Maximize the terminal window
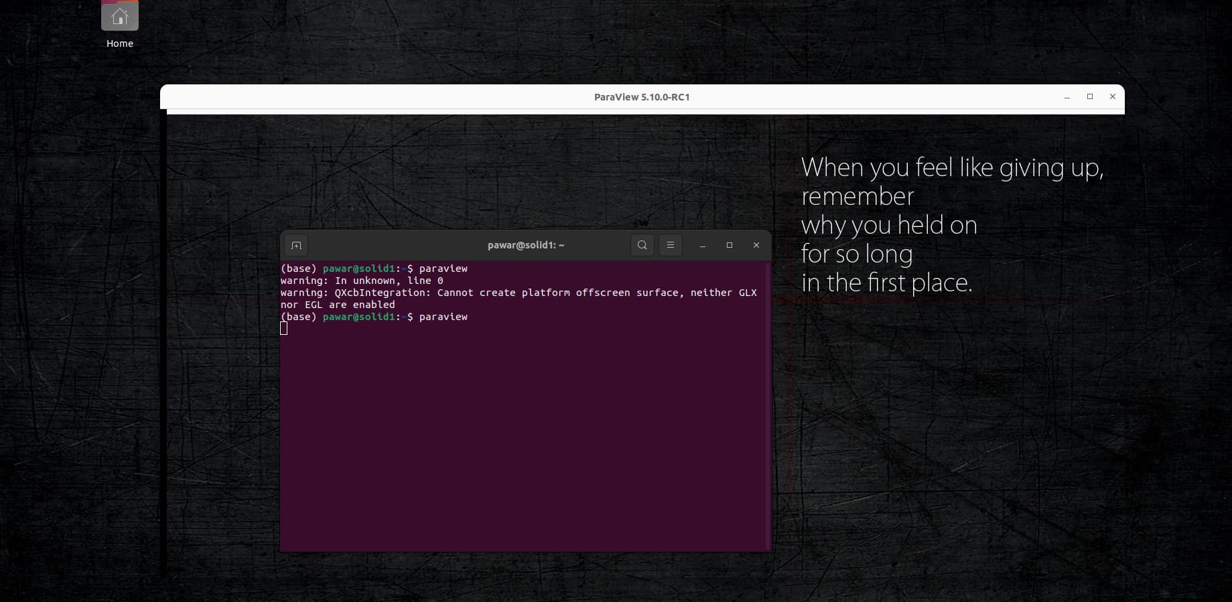1232x602 pixels. click(730, 245)
